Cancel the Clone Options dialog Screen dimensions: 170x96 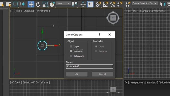[102, 74]
